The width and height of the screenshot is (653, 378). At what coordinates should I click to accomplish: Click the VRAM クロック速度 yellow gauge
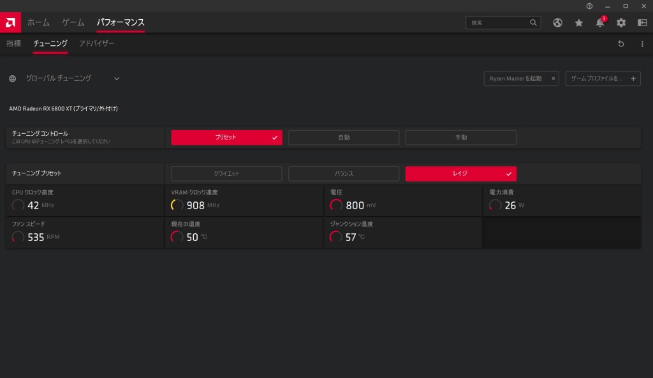click(177, 205)
